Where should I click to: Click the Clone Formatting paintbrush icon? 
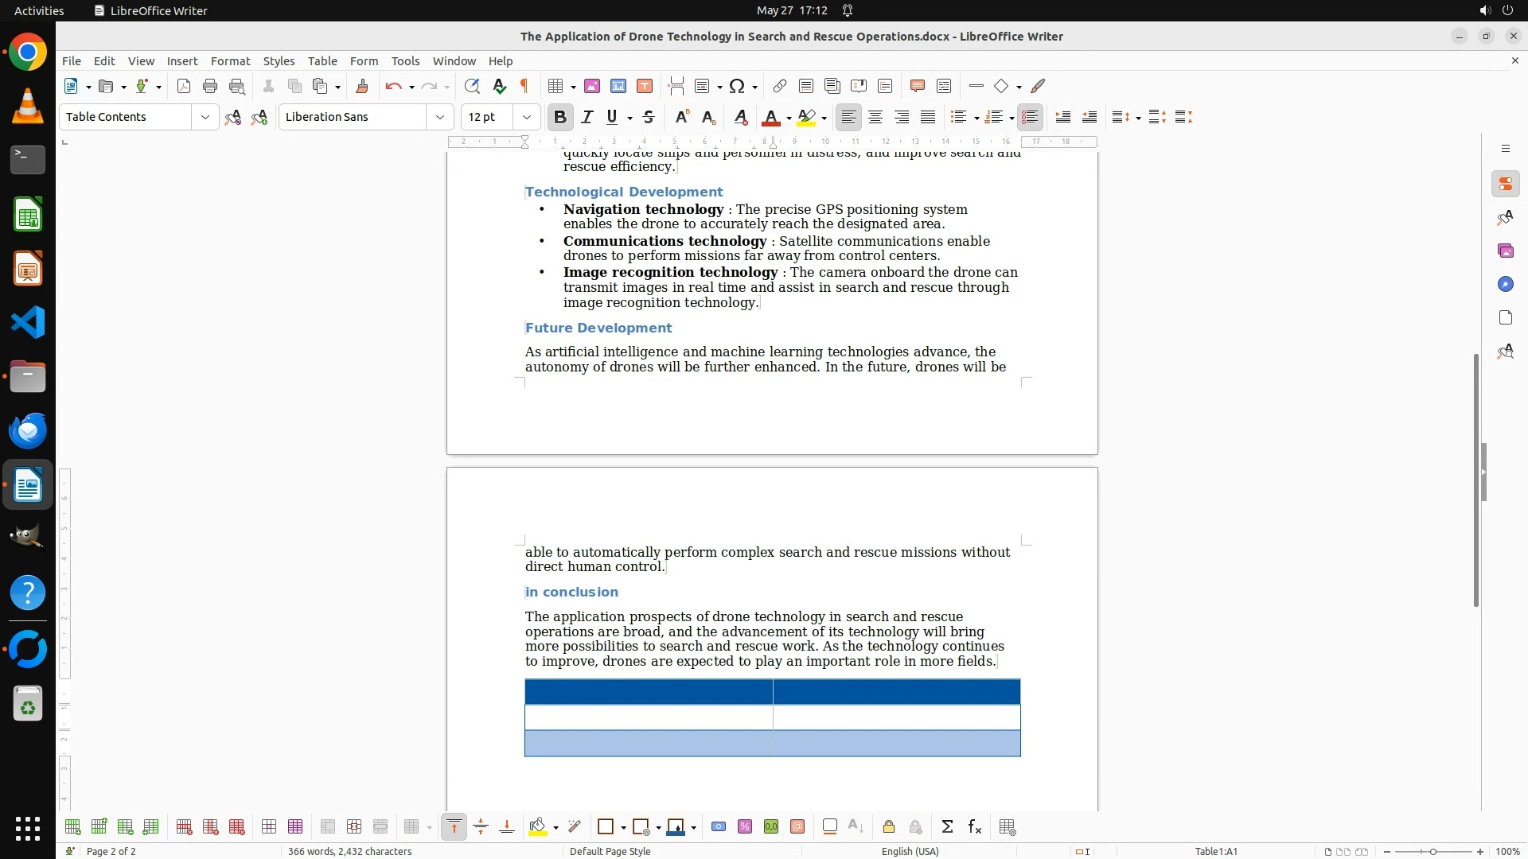(x=362, y=86)
